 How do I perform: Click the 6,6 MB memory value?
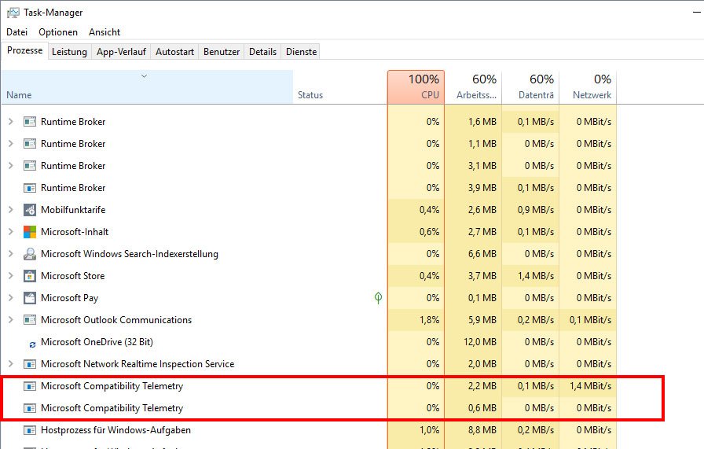tap(482, 254)
